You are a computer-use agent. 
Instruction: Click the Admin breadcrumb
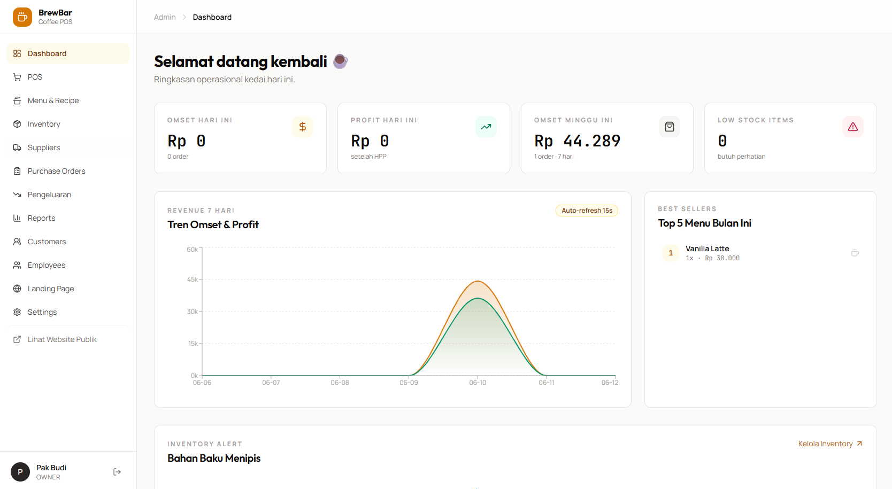(x=165, y=17)
